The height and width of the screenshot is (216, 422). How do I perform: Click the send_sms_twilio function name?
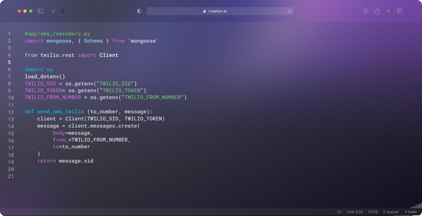(x=60, y=112)
